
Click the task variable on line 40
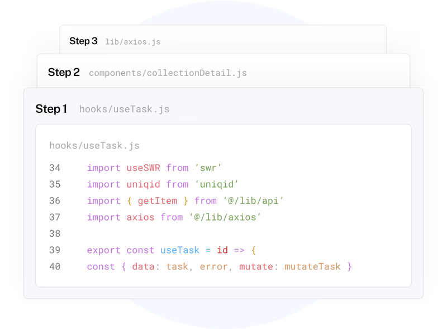pyautogui.click(x=177, y=266)
